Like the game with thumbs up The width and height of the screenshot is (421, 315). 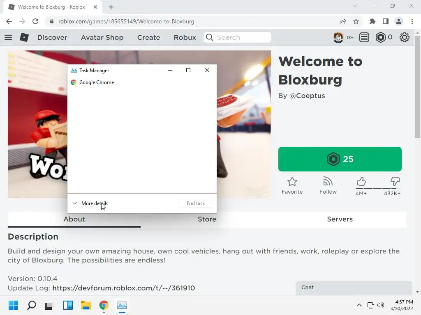(361, 182)
